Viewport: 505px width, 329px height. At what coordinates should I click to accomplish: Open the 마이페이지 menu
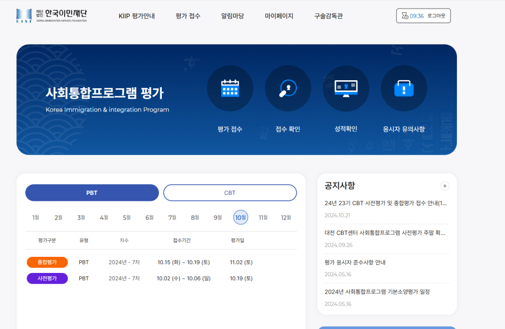click(x=279, y=16)
